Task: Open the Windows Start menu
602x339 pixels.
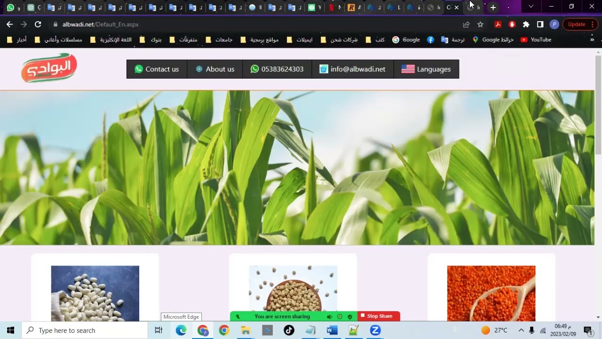Action: [10, 331]
